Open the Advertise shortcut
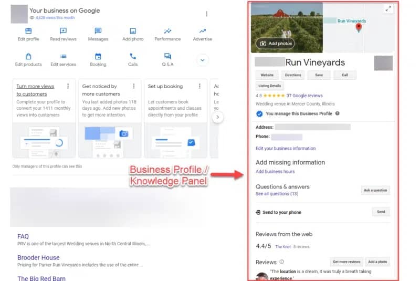 (x=203, y=35)
